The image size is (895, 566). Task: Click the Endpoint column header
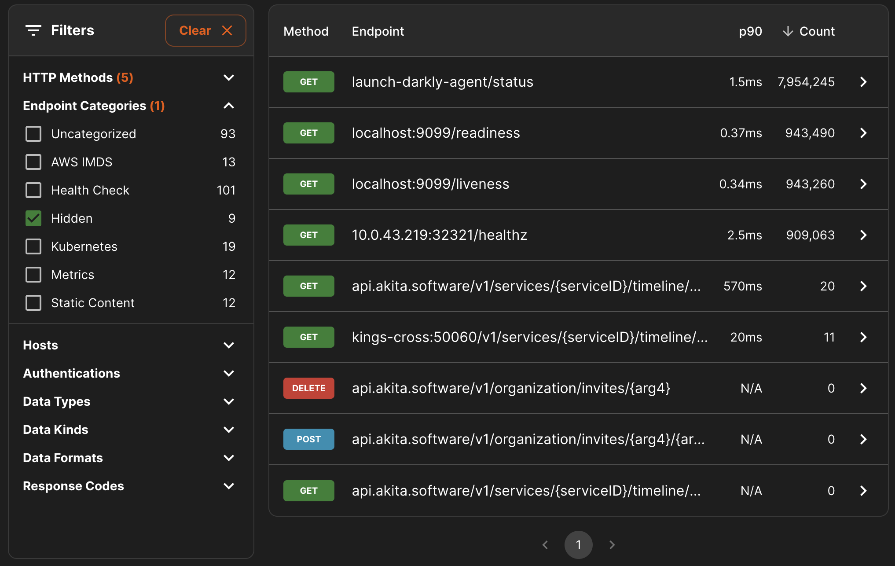pos(378,31)
